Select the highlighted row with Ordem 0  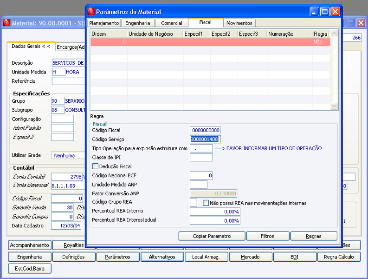210,42
